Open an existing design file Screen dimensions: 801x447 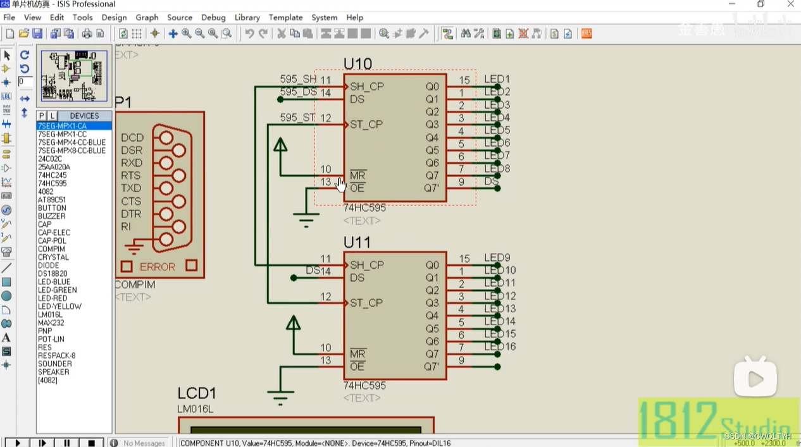point(23,34)
